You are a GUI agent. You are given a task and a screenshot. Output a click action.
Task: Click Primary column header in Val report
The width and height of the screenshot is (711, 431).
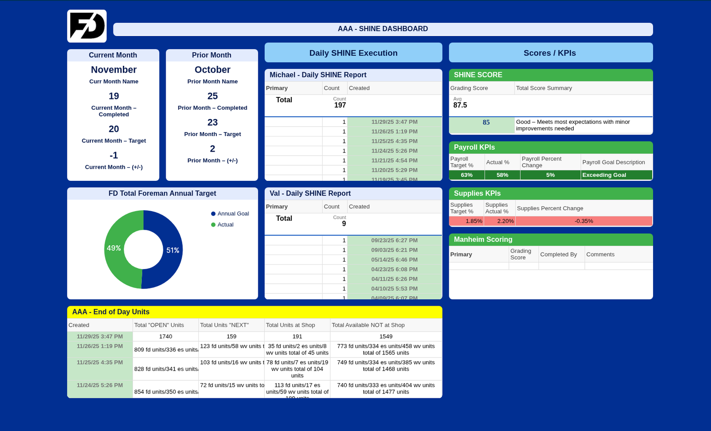click(277, 207)
